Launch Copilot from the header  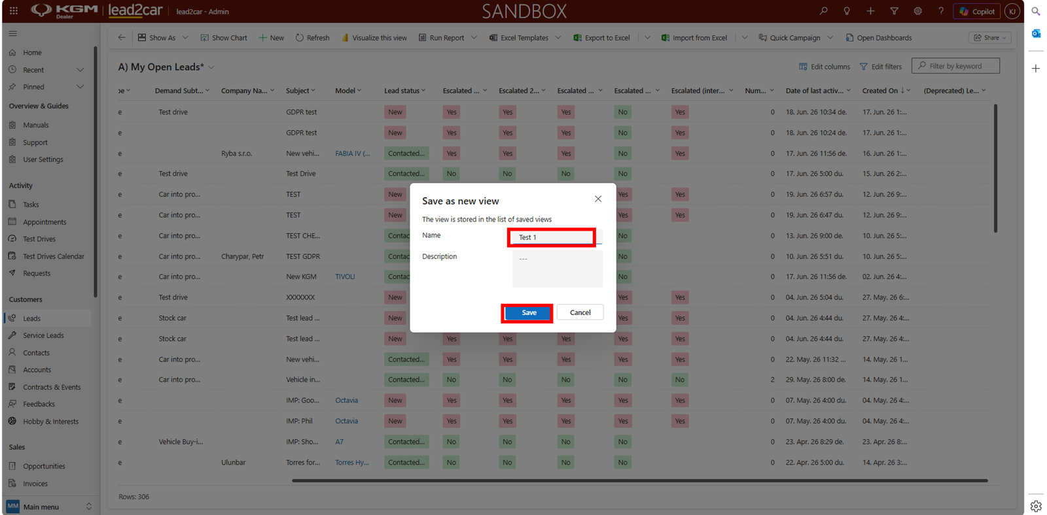pyautogui.click(x=976, y=11)
